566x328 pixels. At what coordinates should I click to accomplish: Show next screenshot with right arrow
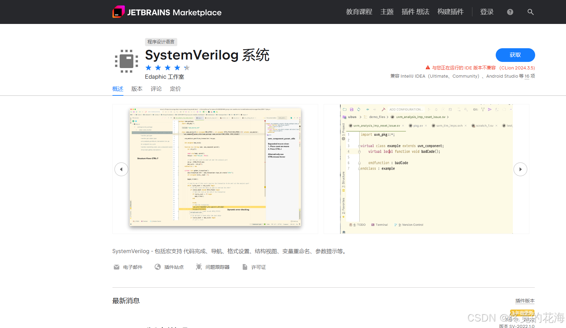coord(520,169)
